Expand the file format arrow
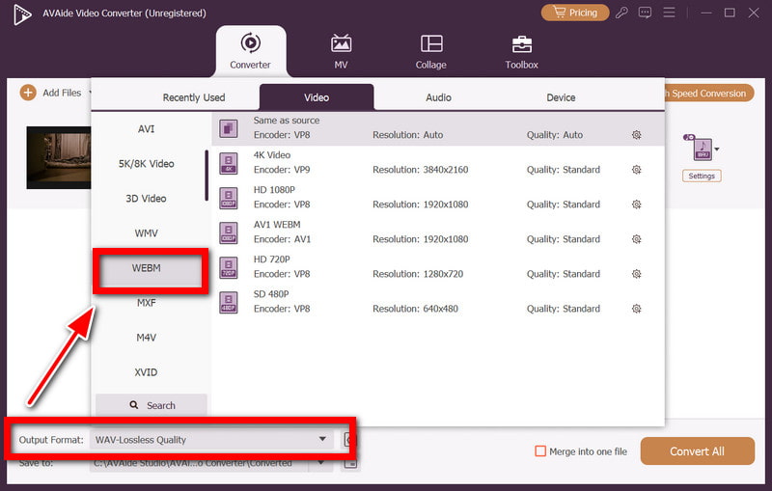This screenshot has width=772, height=491. click(717, 150)
